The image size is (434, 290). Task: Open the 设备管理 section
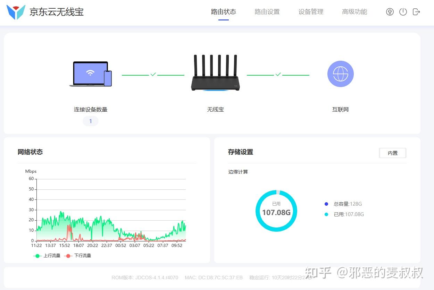click(x=311, y=11)
